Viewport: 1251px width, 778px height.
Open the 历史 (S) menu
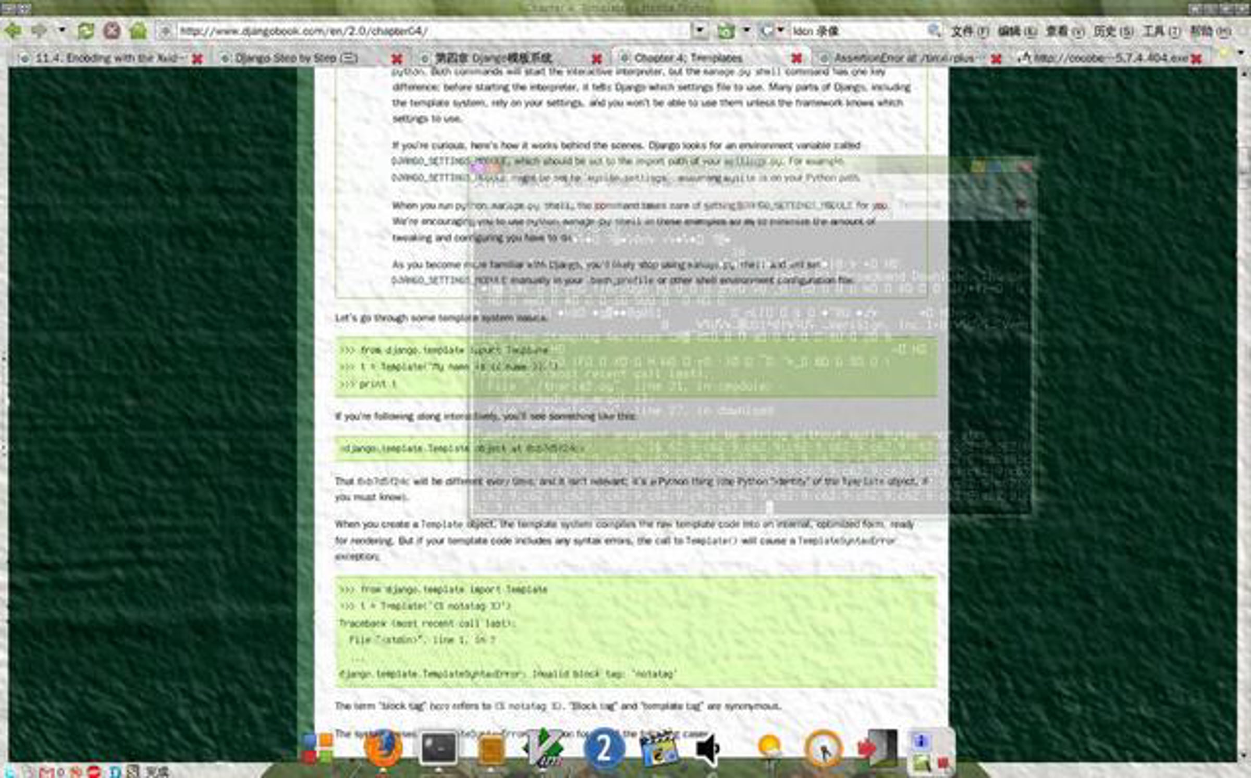tap(1113, 31)
